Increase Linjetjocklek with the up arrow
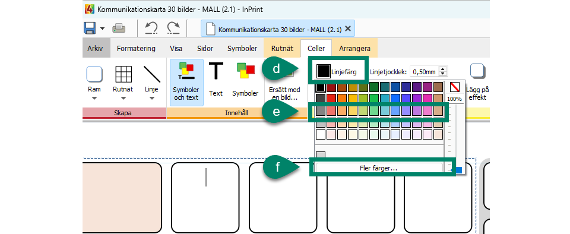This screenshot has width=570, height=234. (443, 69)
